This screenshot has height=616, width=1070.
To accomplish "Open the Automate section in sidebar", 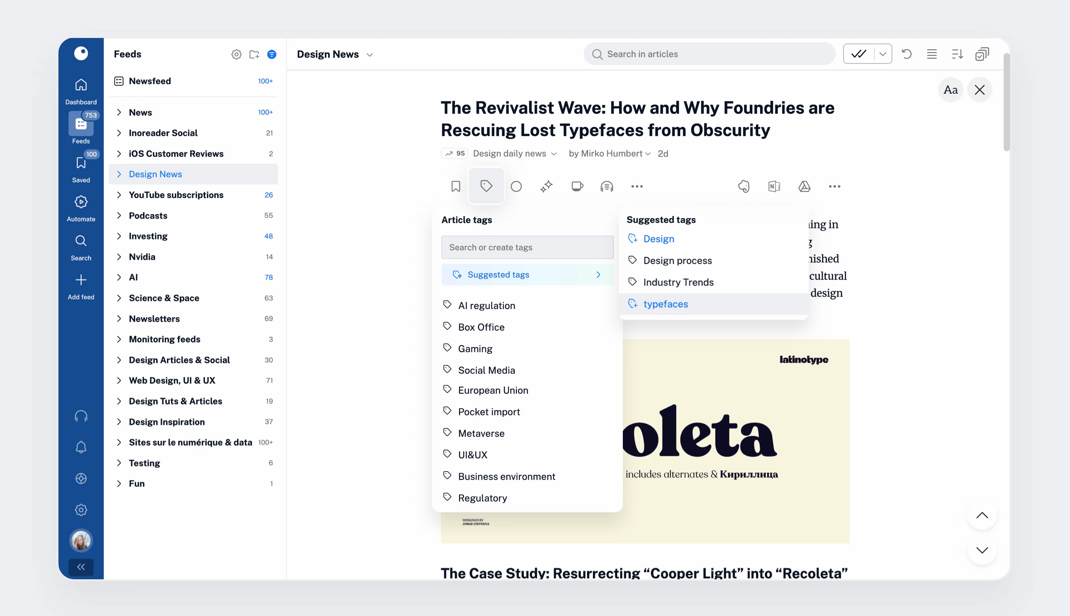I will pos(81,208).
